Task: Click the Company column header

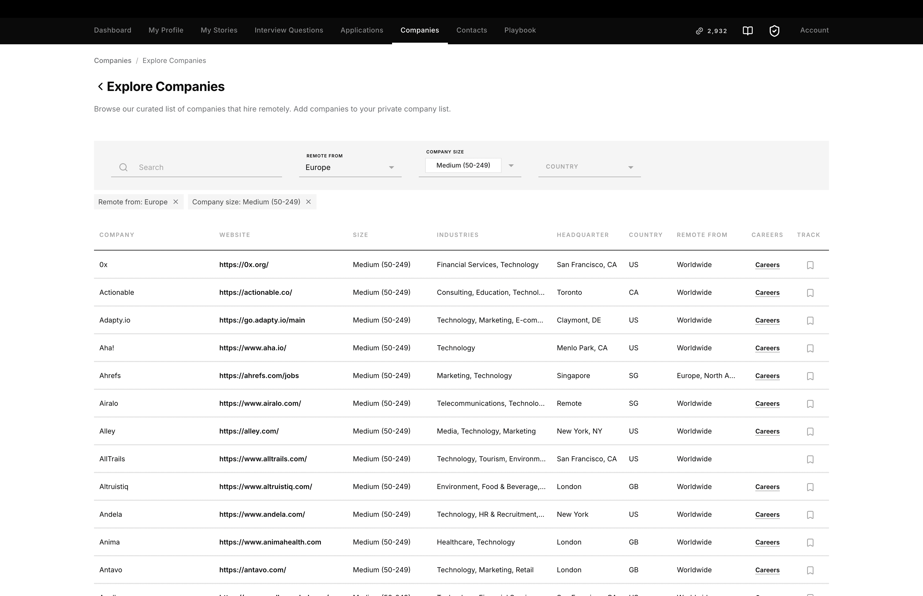Action: coord(117,235)
